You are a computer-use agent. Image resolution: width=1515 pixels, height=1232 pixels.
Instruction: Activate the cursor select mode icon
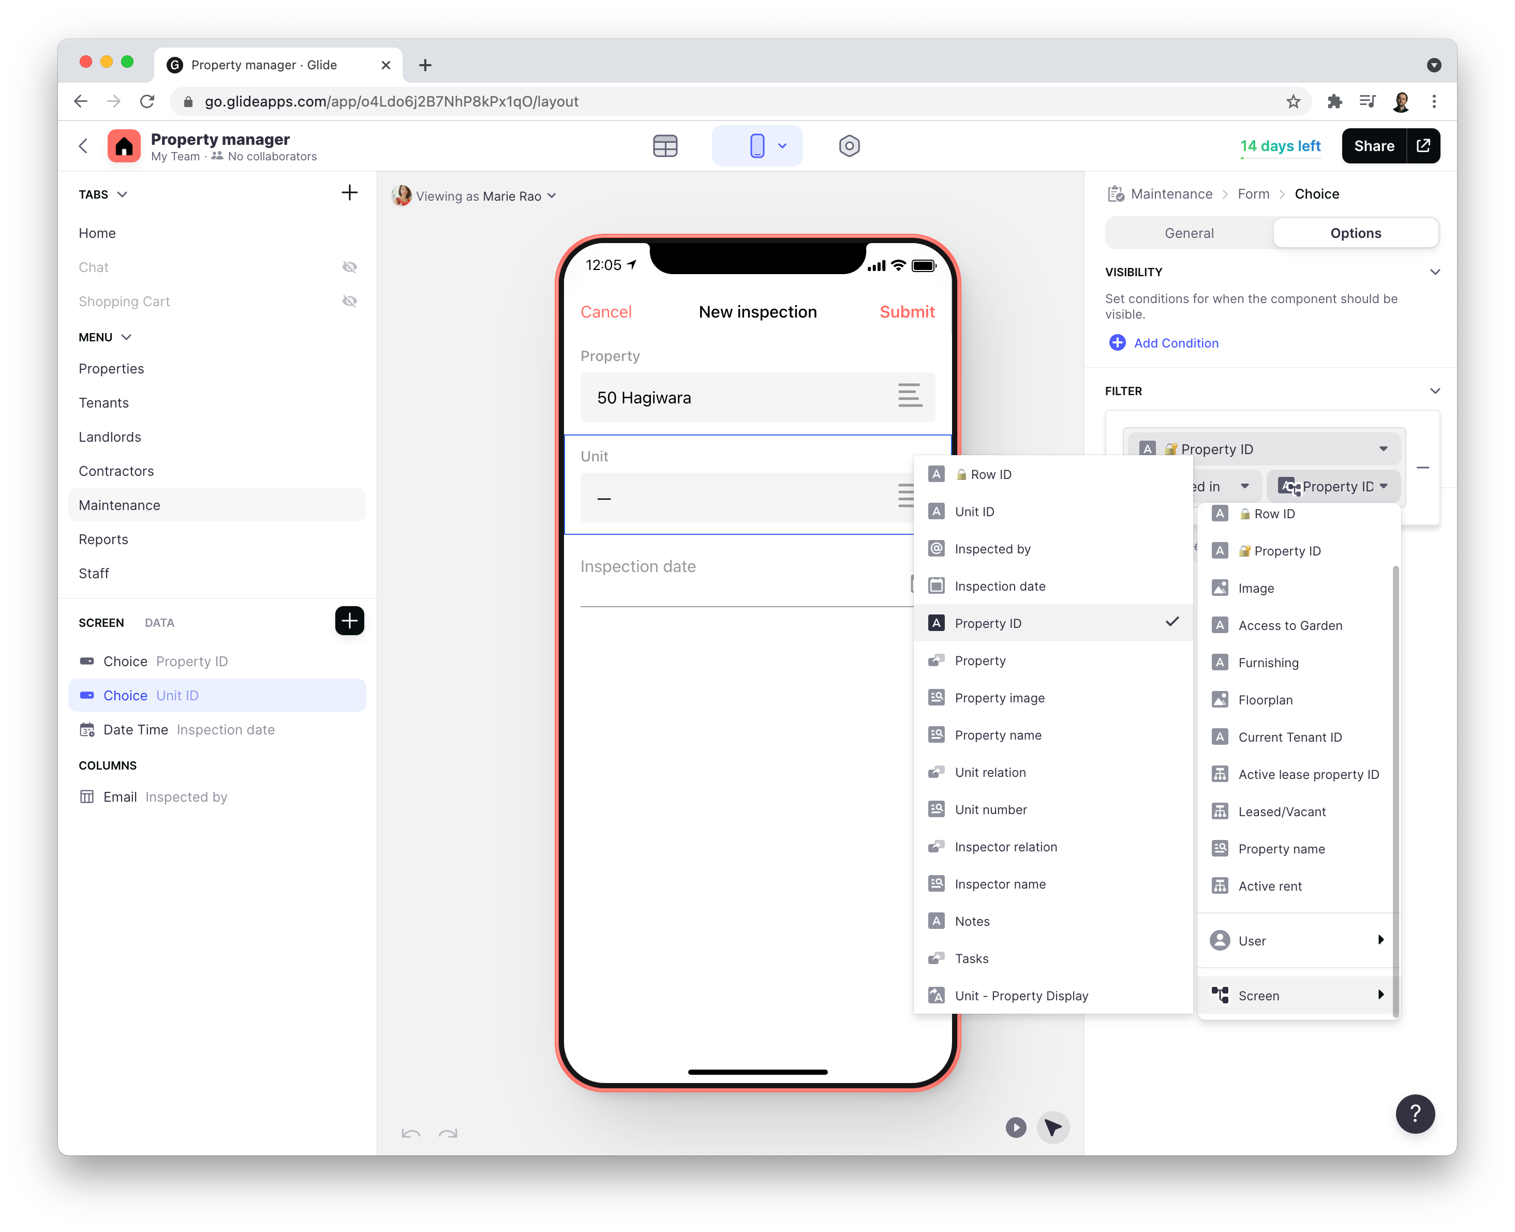pyautogui.click(x=1053, y=1128)
